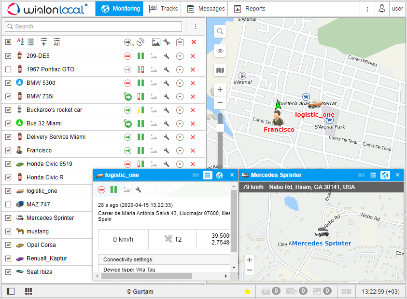Remove all units via header red X
The width and height of the screenshot is (407, 299).
(194, 42)
